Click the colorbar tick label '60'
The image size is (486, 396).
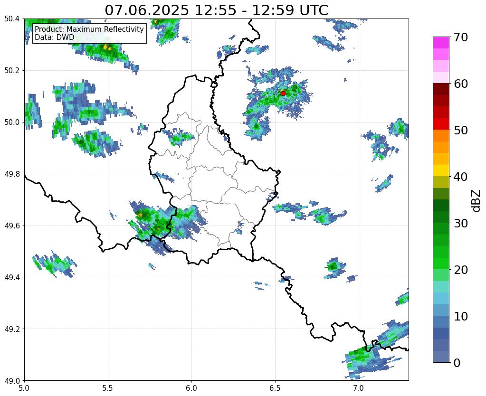(x=460, y=84)
